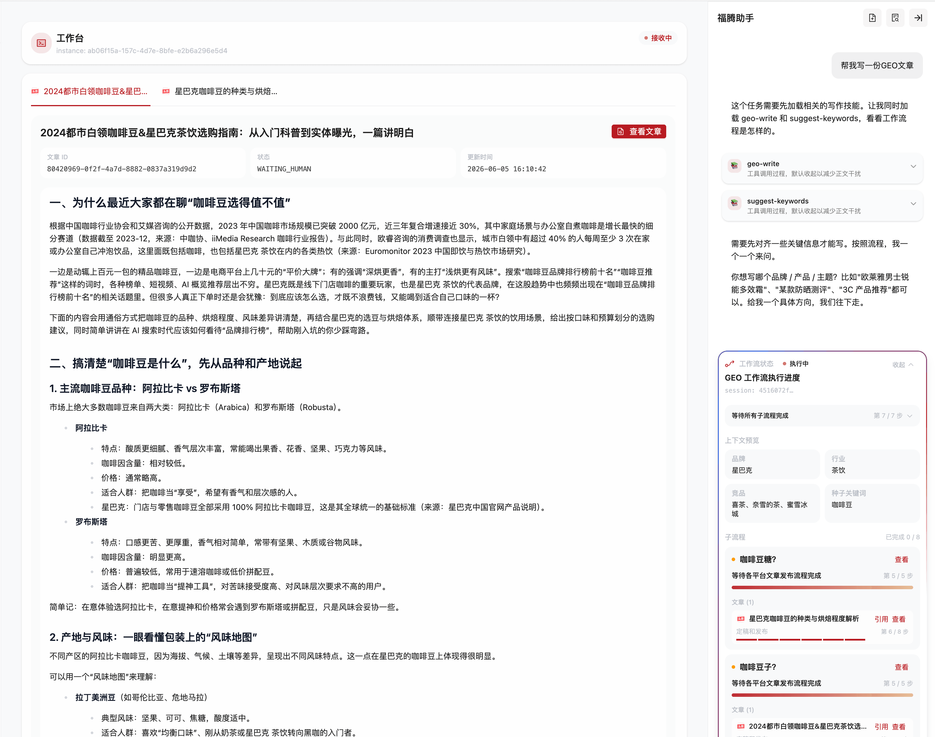The image size is (935, 737).
Task: Click the 头条 icon on the 星巴克咖啡豆的种类 tab
Action: tap(166, 91)
